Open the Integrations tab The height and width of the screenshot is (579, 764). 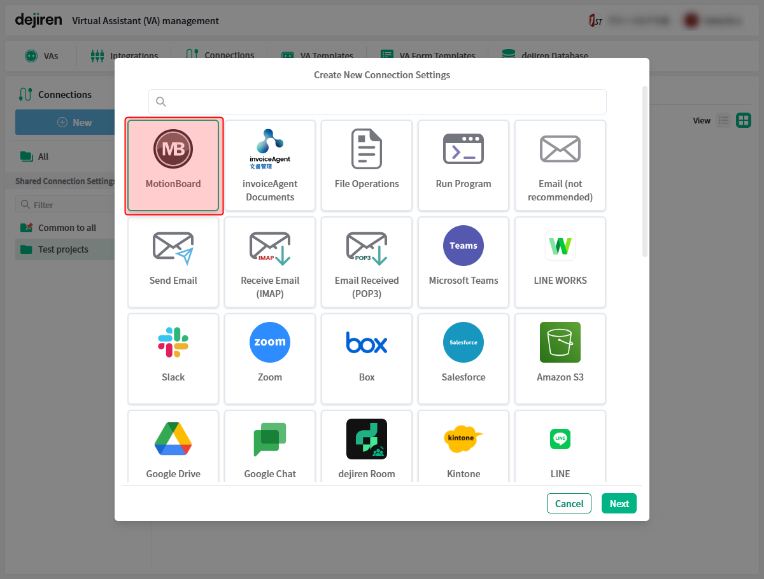click(x=124, y=56)
